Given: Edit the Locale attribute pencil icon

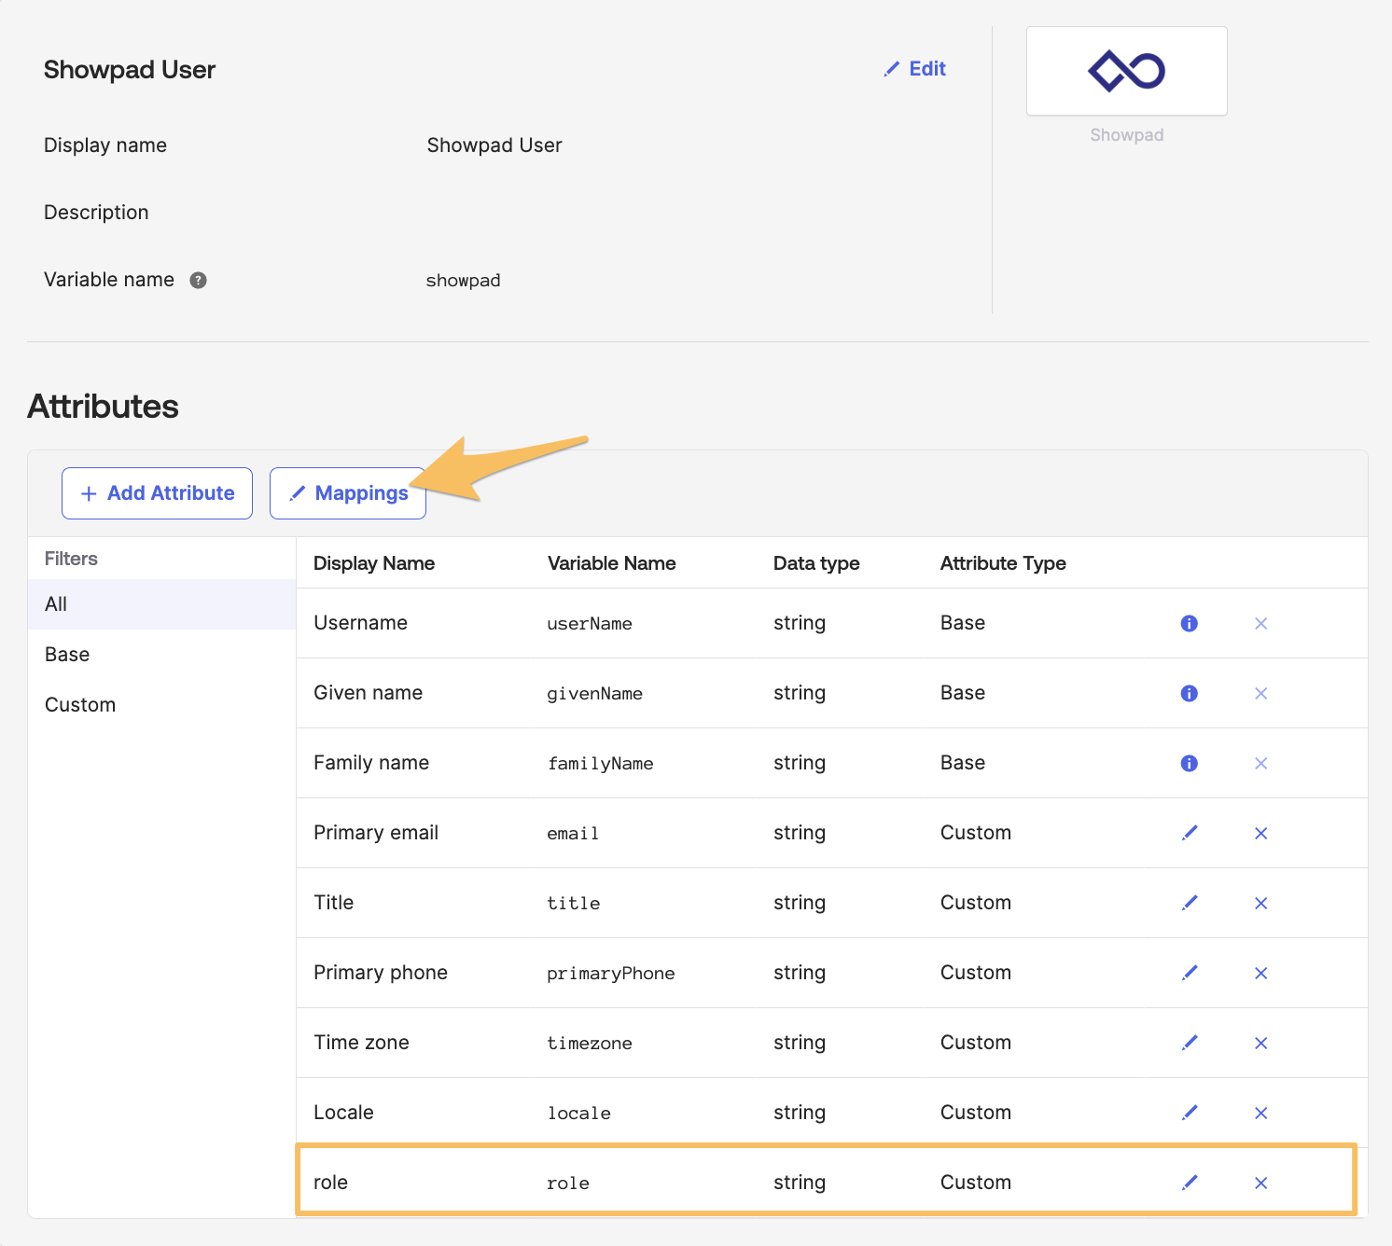Looking at the screenshot, I should (1190, 1113).
